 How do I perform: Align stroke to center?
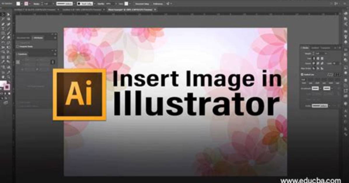(314, 68)
